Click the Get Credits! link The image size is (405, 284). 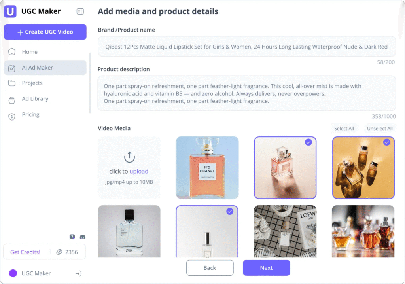tap(25, 252)
